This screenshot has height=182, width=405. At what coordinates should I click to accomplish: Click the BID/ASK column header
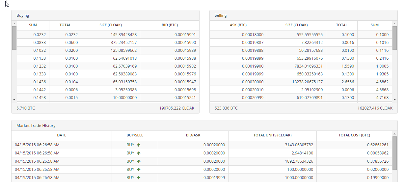click(193, 135)
